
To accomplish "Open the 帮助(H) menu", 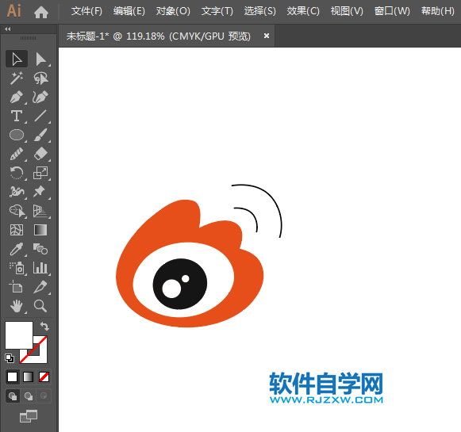I will tap(438, 11).
